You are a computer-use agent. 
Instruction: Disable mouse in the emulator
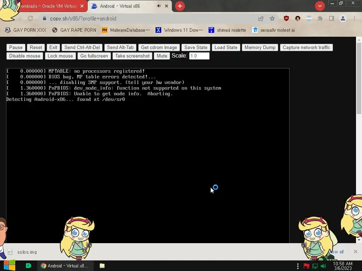(25, 56)
